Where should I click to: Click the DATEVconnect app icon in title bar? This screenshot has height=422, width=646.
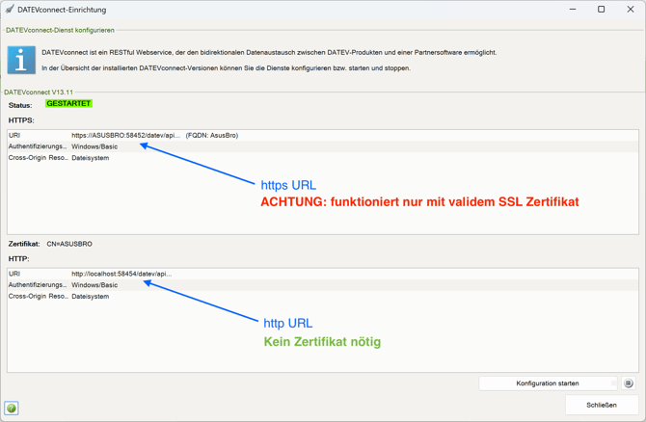[x=10, y=10]
